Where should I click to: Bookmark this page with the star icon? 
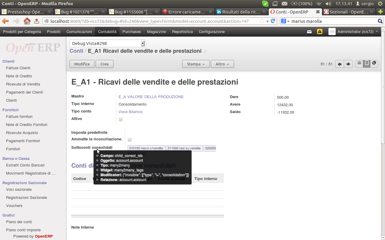click(x=262, y=21)
